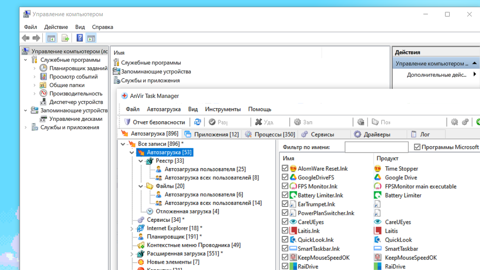
Task: Open the Действие menu in Управление компьютером
Action: click(x=56, y=27)
